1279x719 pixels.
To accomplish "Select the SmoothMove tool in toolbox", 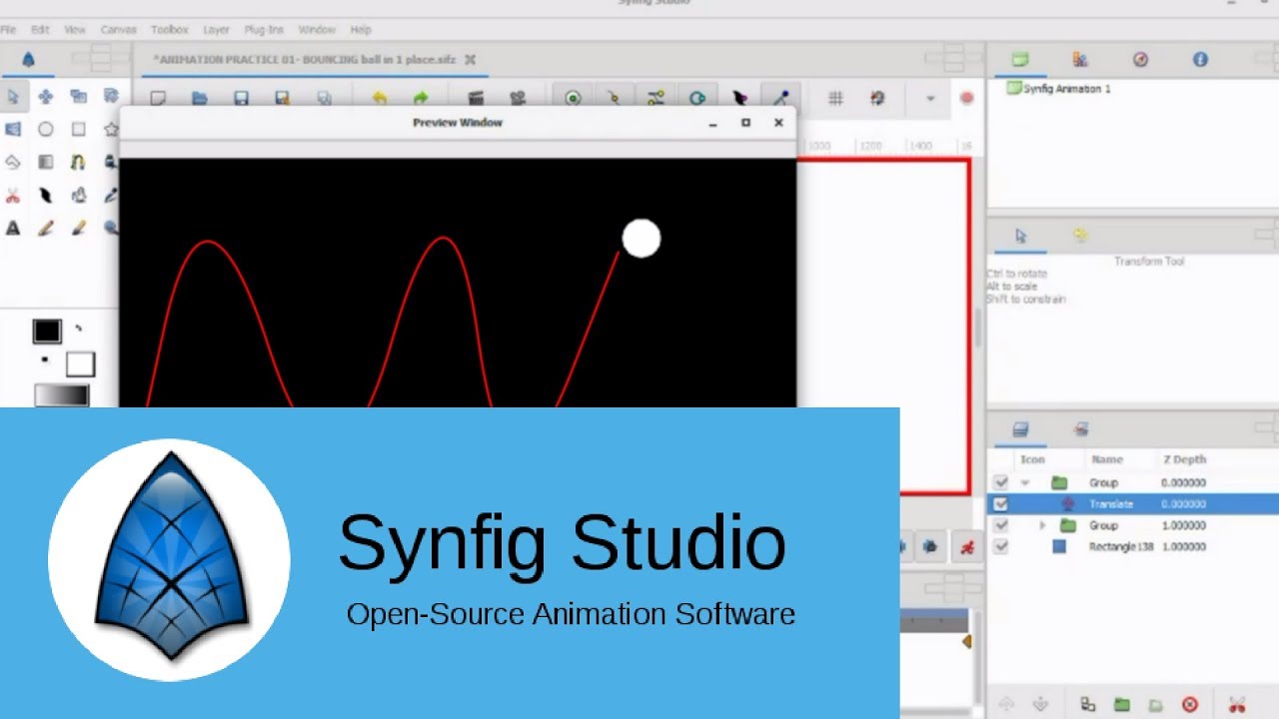I will tap(46, 97).
